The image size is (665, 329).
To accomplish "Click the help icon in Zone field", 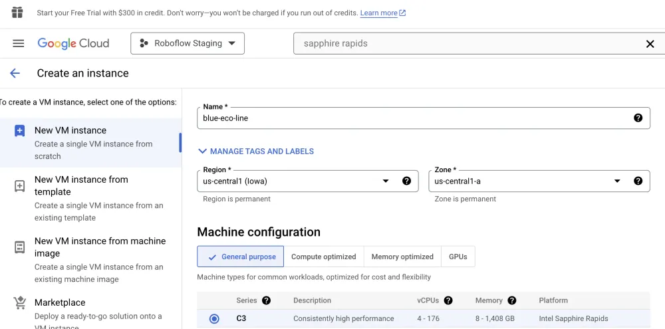I will point(638,181).
